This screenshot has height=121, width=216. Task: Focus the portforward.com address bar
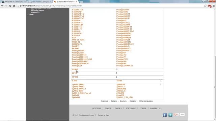pos(110,6)
